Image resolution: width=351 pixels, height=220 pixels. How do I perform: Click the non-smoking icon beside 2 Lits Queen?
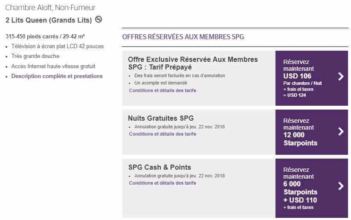point(99,19)
